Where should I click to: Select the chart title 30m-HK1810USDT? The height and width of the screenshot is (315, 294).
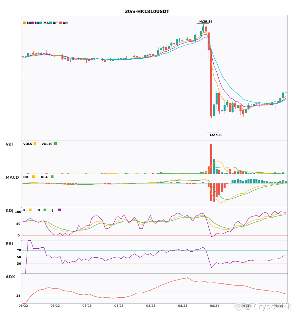(x=147, y=12)
